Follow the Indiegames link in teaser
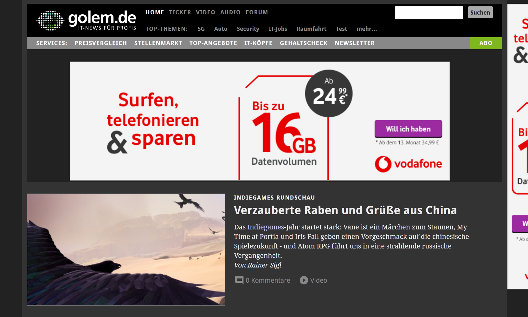This screenshot has width=528, height=317. click(x=266, y=227)
